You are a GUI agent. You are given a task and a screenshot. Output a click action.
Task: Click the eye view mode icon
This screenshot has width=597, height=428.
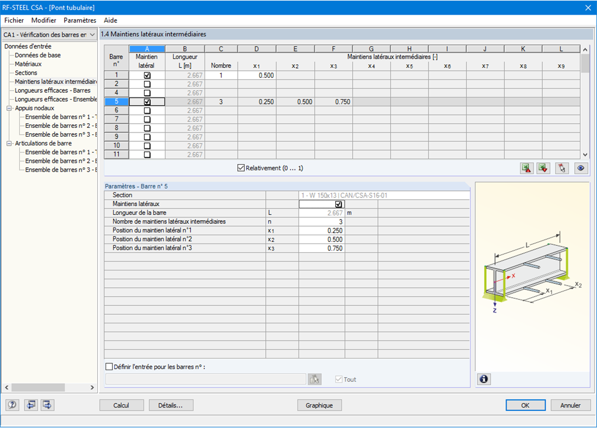[x=581, y=168]
